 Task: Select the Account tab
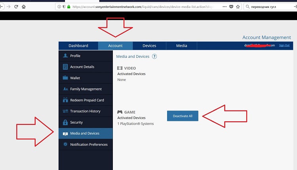(x=115, y=46)
